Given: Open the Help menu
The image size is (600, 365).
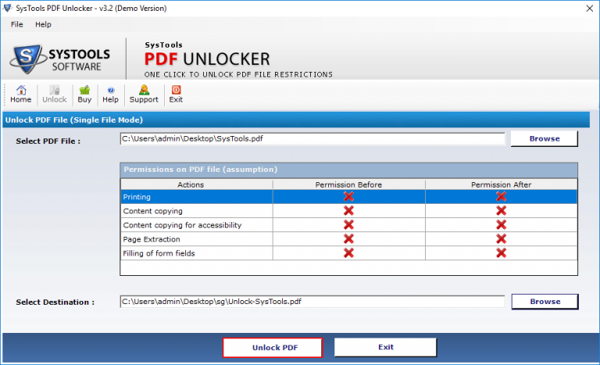Looking at the screenshot, I should 43,24.
